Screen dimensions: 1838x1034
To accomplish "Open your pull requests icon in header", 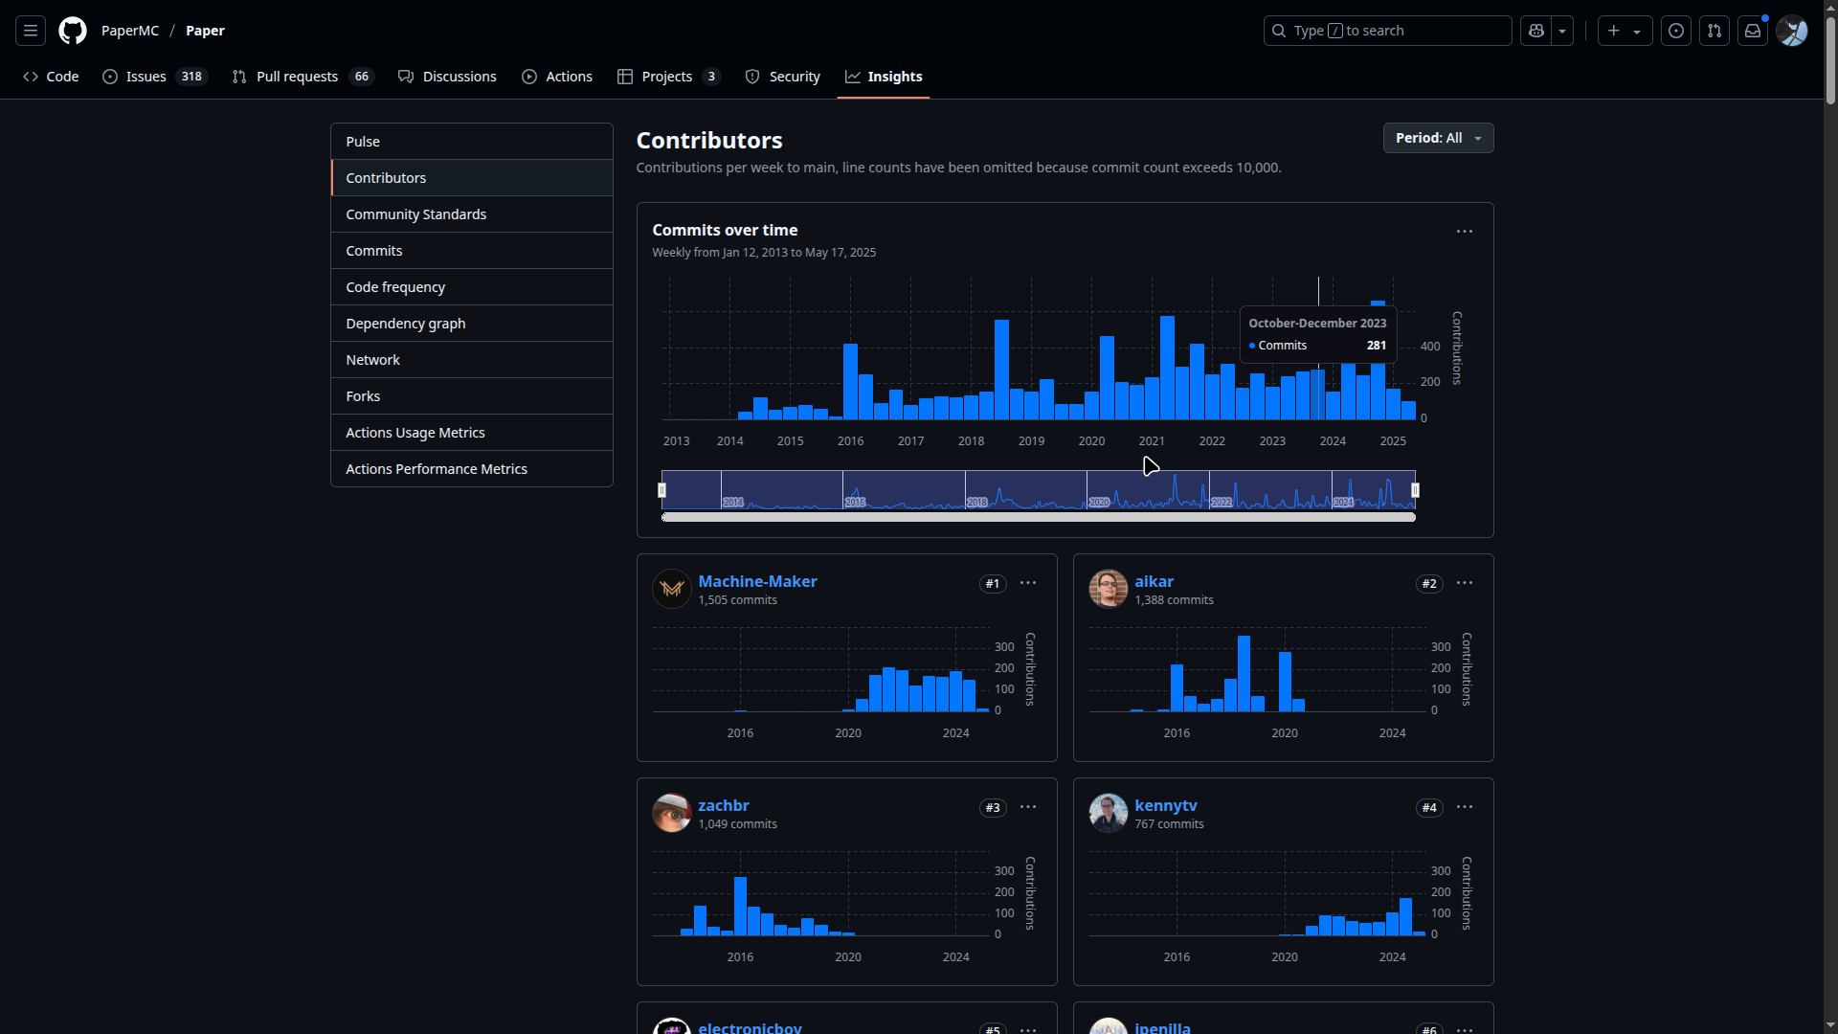I will point(1715,31).
